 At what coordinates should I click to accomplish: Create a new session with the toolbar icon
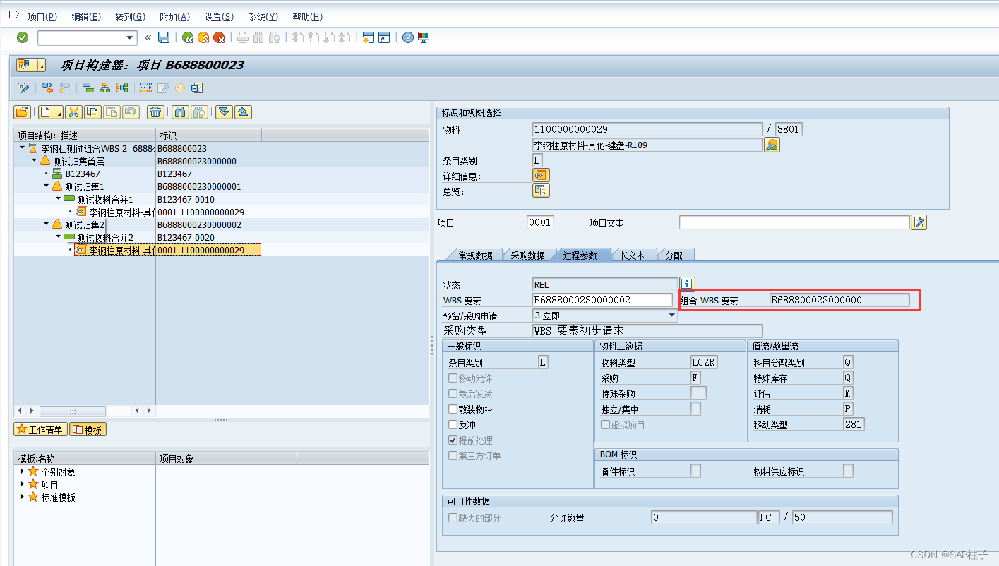(x=368, y=37)
